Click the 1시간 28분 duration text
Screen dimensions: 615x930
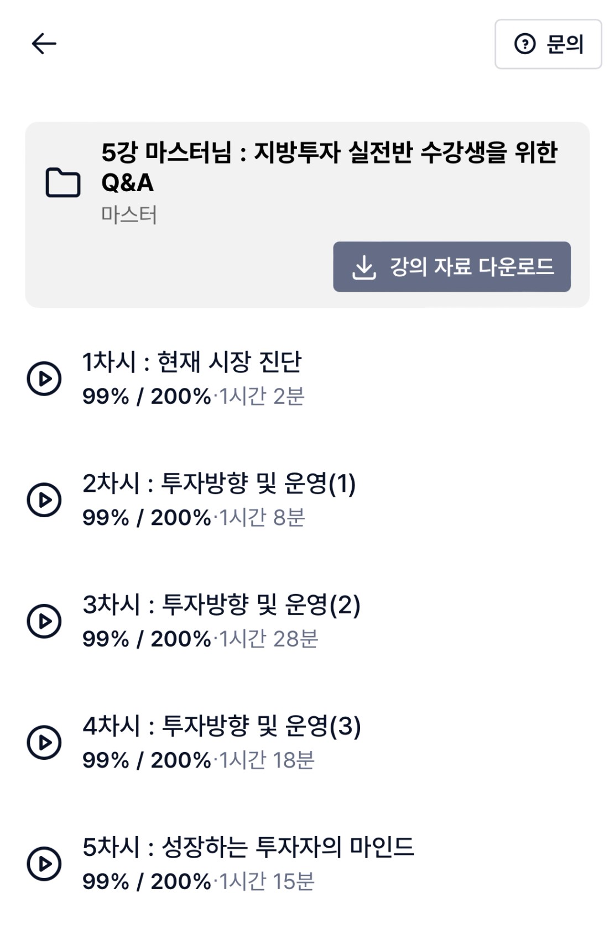coord(269,639)
